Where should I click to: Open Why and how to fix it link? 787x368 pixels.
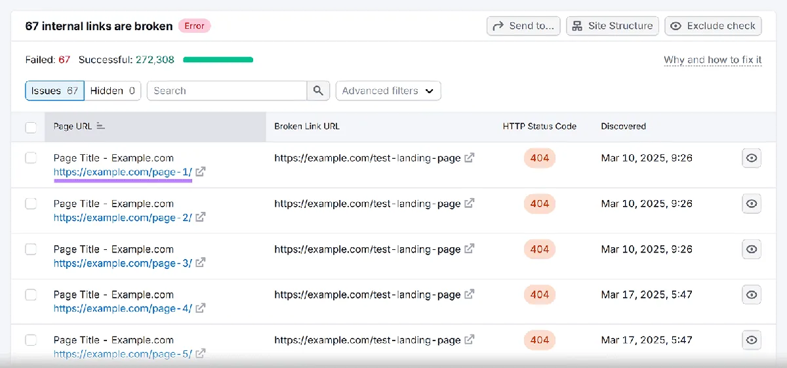pyautogui.click(x=713, y=60)
